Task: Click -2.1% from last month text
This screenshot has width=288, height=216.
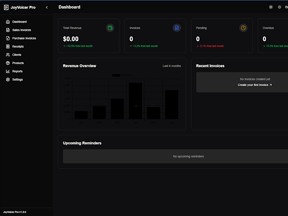Action: tap(211, 46)
